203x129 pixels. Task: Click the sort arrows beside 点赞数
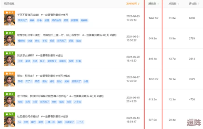click(x=178, y=4)
